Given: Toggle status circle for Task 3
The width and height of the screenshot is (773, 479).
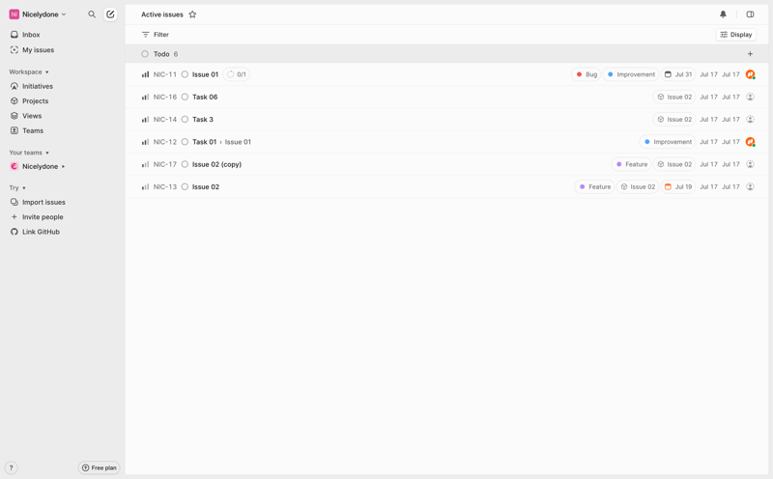Looking at the screenshot, I should [x=185, y=119].
